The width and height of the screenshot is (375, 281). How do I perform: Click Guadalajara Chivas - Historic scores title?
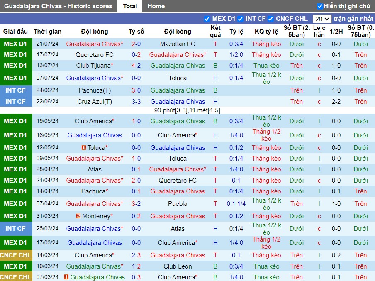click(58, 6)
